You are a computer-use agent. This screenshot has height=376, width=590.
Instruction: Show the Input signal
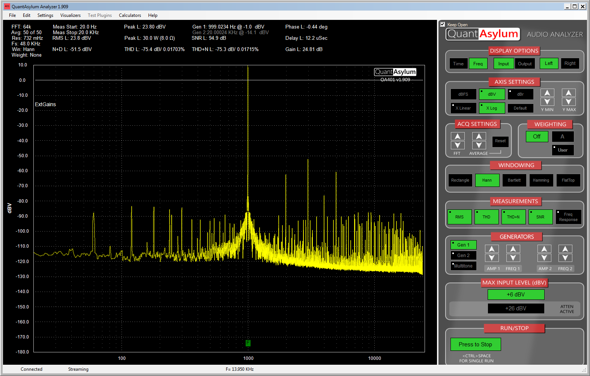(504, 64)
